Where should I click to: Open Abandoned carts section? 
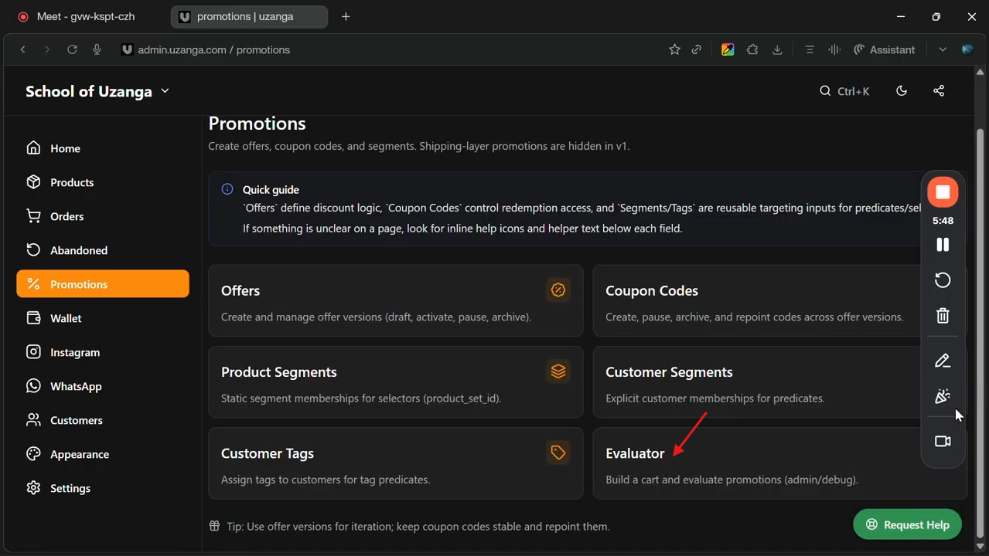[102, 250]
